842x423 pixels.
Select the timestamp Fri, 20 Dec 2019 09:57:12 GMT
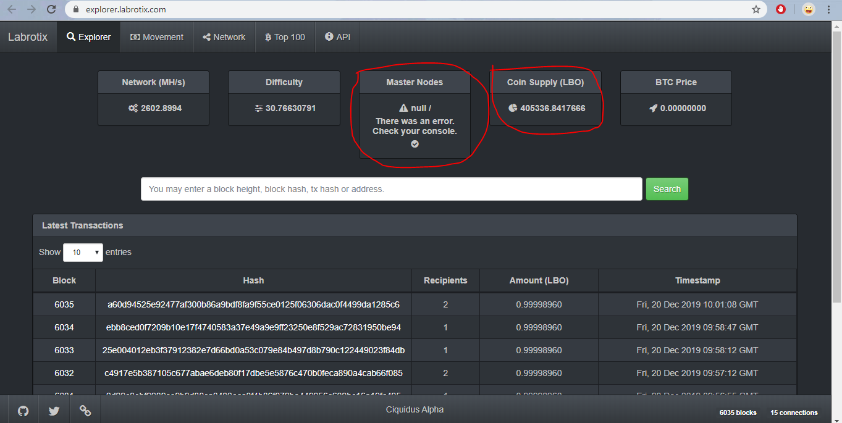(697, 373)
